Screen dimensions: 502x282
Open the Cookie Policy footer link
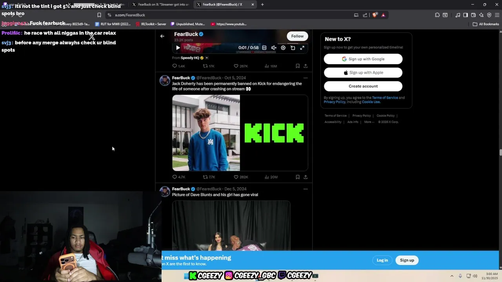(386, 116)
